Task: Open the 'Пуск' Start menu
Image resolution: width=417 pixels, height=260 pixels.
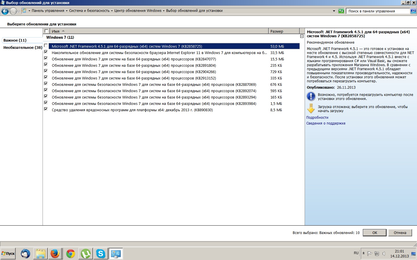Action: click(8, 254)
